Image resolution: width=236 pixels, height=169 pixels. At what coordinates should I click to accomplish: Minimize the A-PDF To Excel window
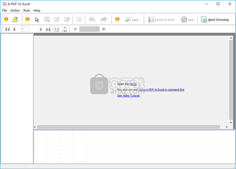pos(206,4)
